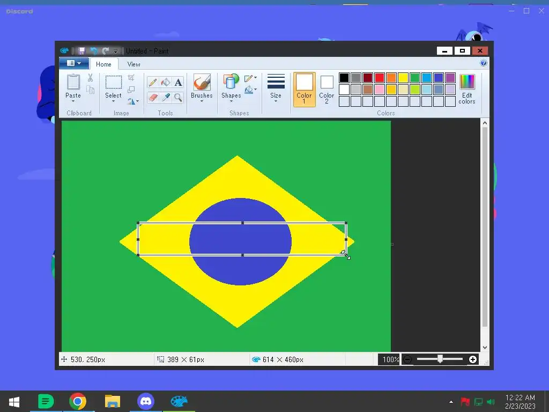Select Color 2 background box
The height and width of the screenshot is (412, 549).
[327, 90]
